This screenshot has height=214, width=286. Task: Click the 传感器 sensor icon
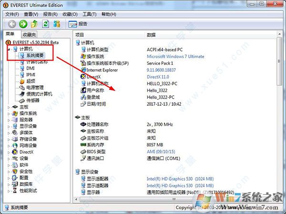[x=22, y=101]
